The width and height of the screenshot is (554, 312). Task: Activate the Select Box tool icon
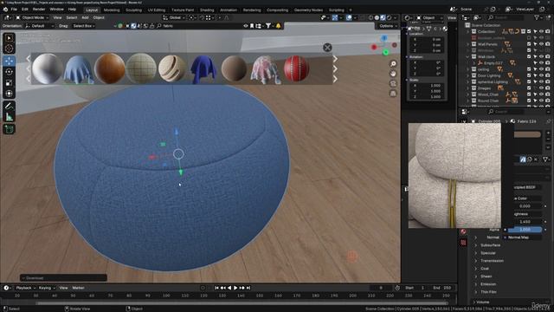(9, 38)
